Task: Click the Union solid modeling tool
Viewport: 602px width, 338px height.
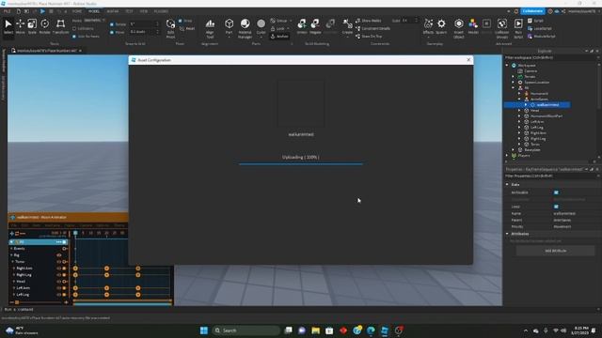Action: (302, 27)
